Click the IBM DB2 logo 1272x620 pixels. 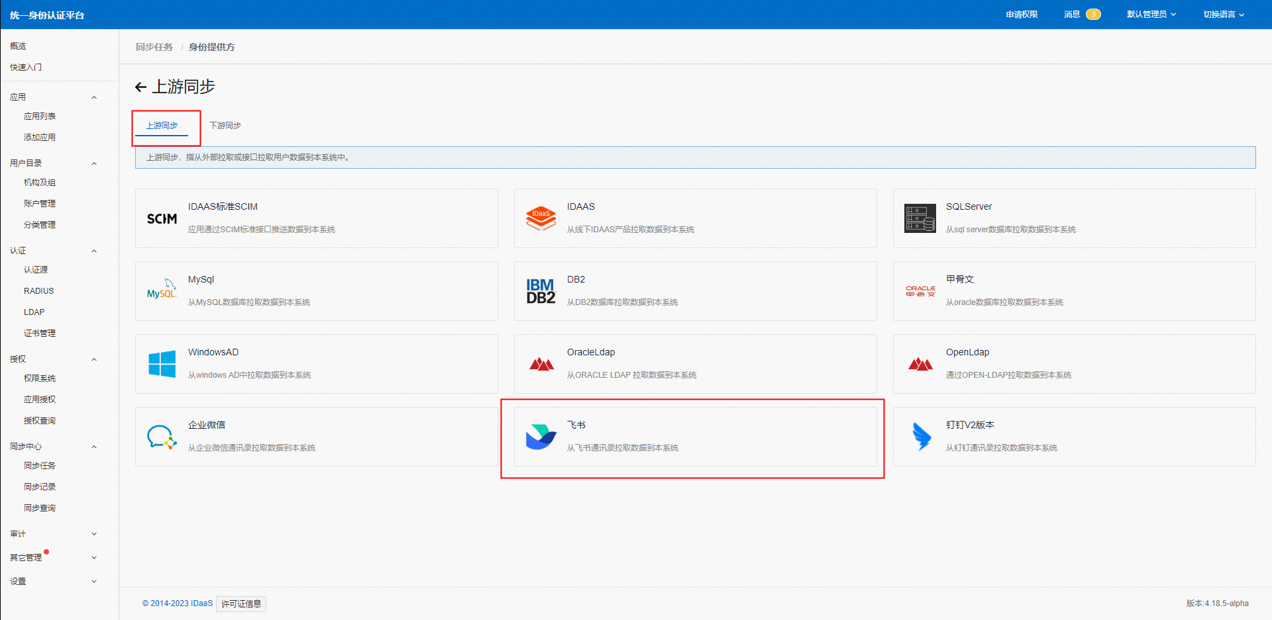pyautogui.click(x=541, y=291)
